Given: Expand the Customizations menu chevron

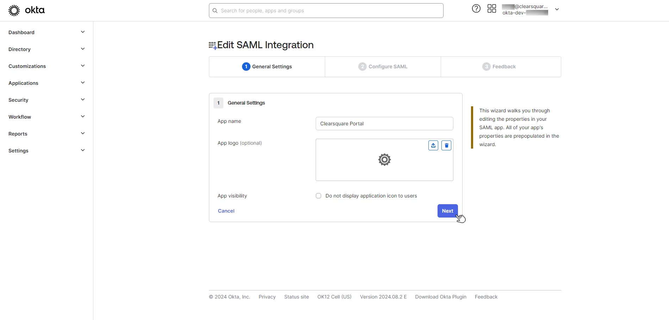Looking at the screenshot, I should (83, 66).
